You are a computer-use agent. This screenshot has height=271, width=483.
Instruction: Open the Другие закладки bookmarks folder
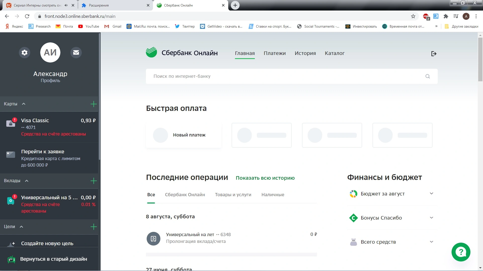pos(461,26)
